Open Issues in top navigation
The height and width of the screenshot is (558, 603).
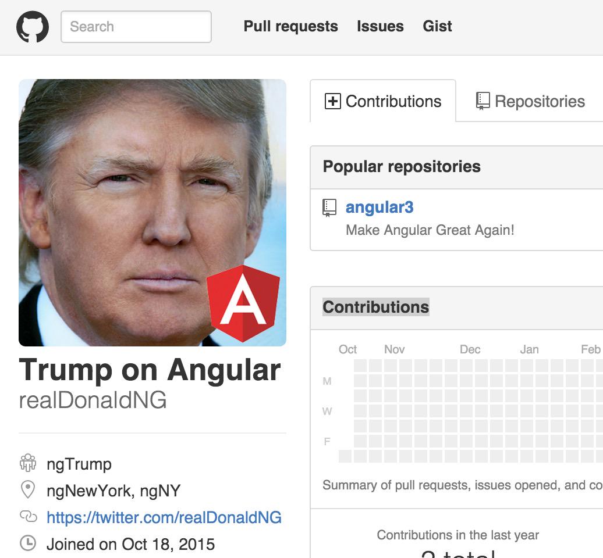(x=380, y=27)
